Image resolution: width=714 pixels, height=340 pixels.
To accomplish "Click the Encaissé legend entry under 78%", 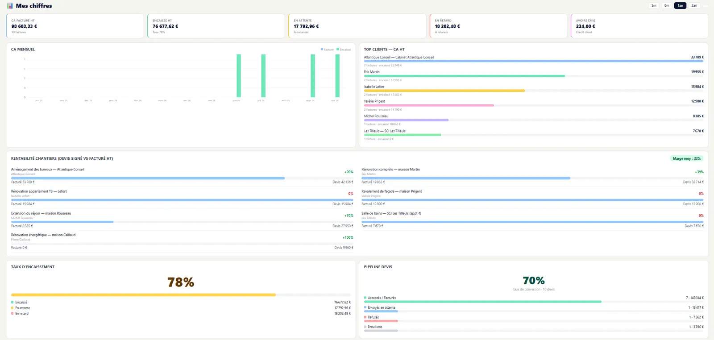I will click(19, 303).
